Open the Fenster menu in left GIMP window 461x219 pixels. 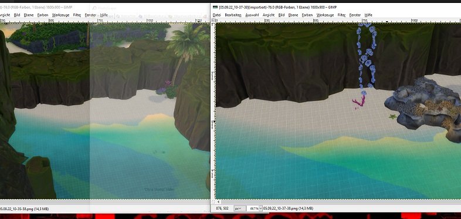click(90, 15)
